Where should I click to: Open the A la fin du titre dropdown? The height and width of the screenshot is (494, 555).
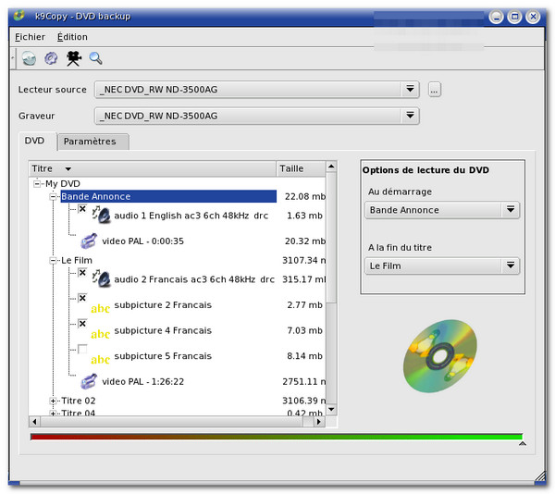[x=511, y=266]
